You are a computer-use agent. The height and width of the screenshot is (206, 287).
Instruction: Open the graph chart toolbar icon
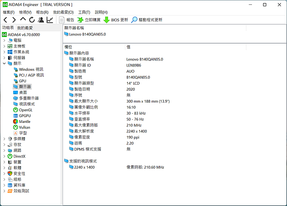point(50,20)
